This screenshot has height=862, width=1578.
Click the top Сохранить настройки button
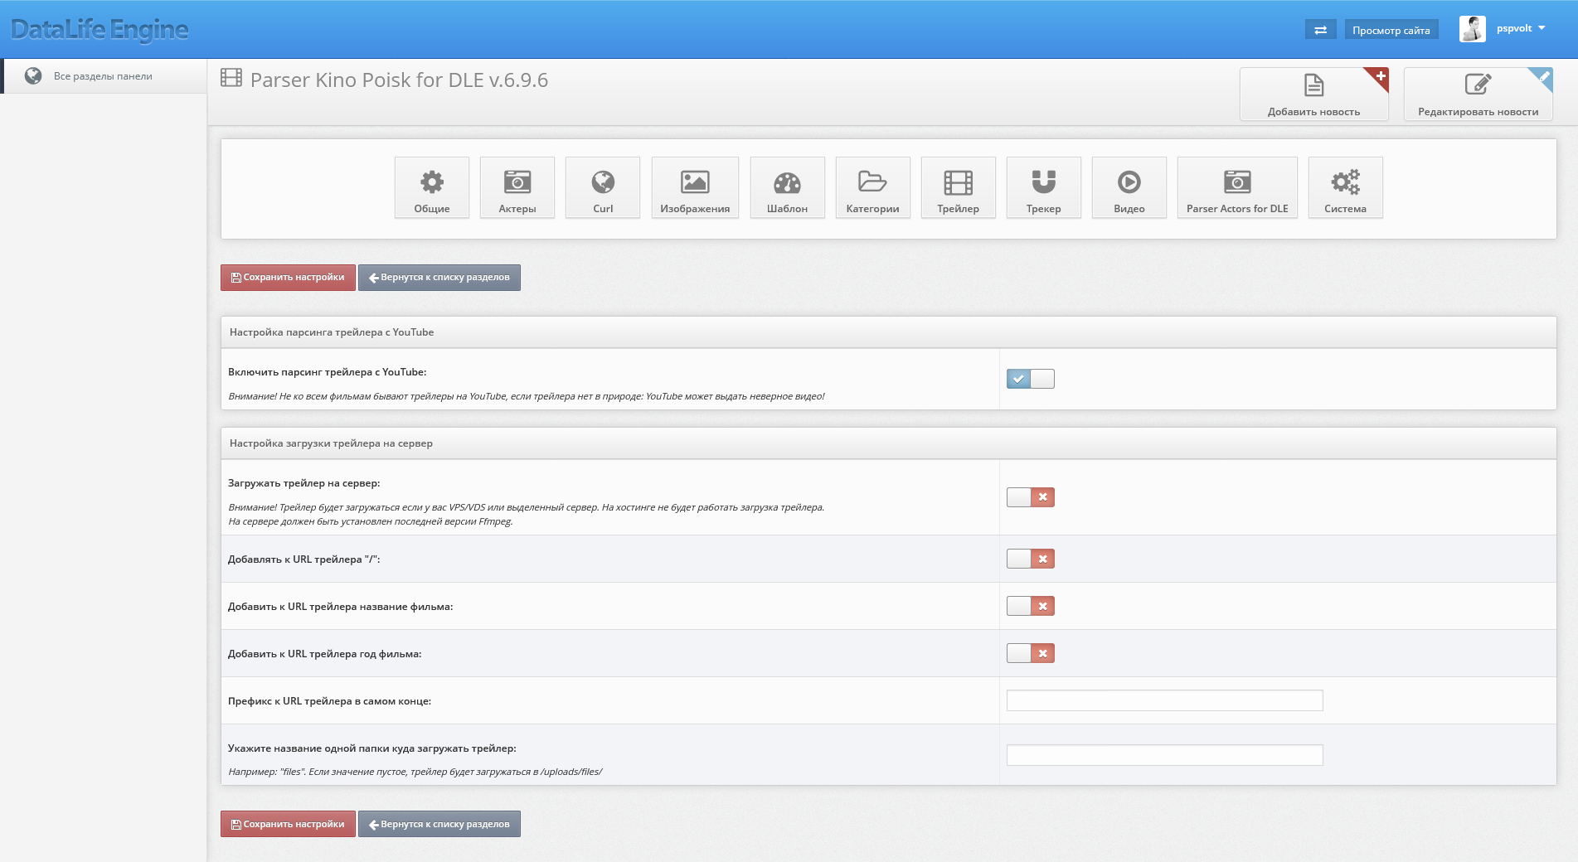(288, 278)
